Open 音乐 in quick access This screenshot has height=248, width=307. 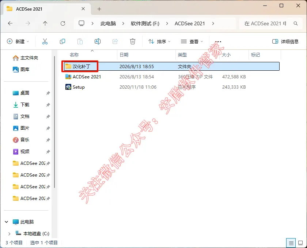tap(21, 140)
